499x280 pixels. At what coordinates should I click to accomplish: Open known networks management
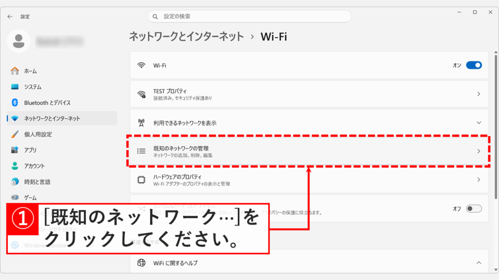pos(309,151)
